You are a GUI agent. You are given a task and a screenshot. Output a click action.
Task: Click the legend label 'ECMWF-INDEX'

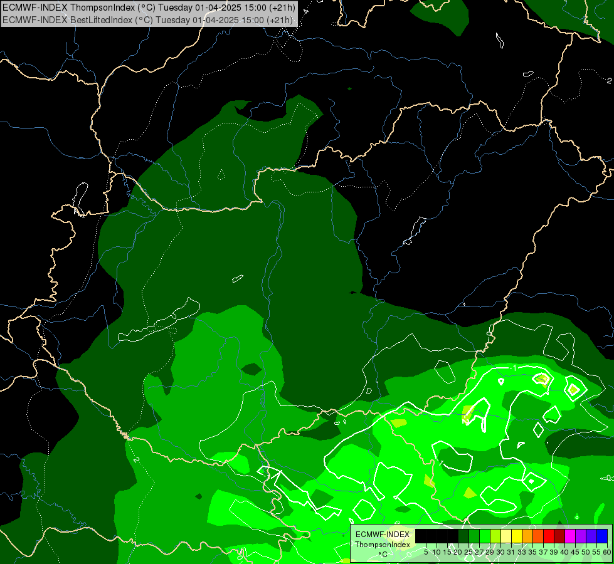click(x=383, y=535)
